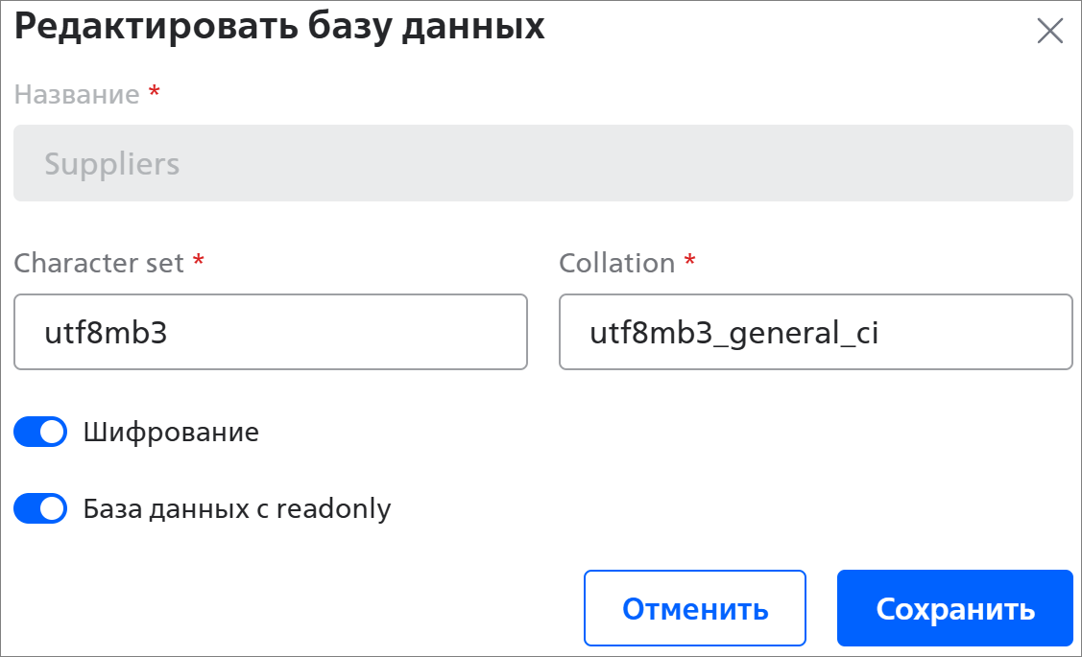
Task: Click the Collation field label
Action: click(x=617, y=263)
